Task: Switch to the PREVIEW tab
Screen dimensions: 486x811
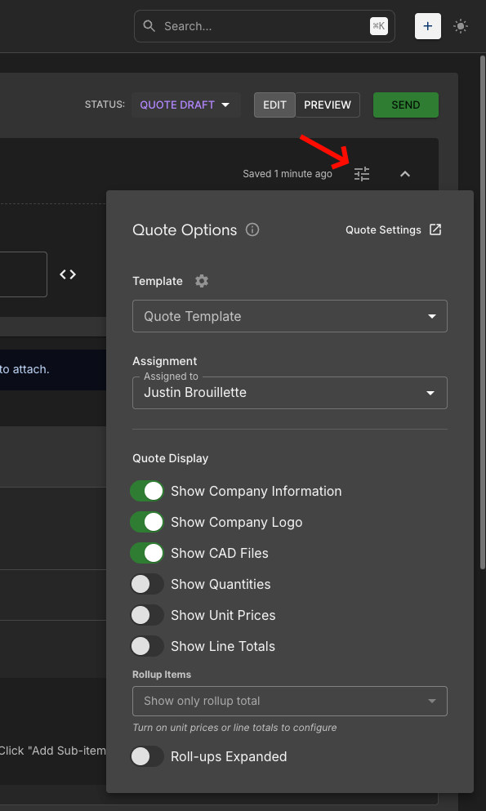Action: (x=327, y=105)
